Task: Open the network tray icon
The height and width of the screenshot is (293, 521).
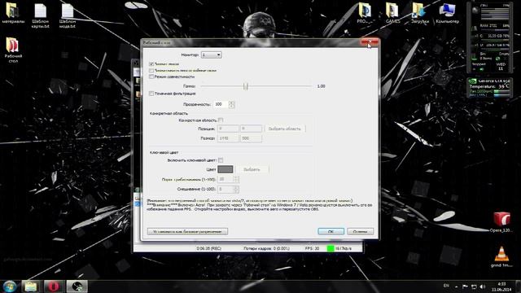Action: (x=474, y=286)
